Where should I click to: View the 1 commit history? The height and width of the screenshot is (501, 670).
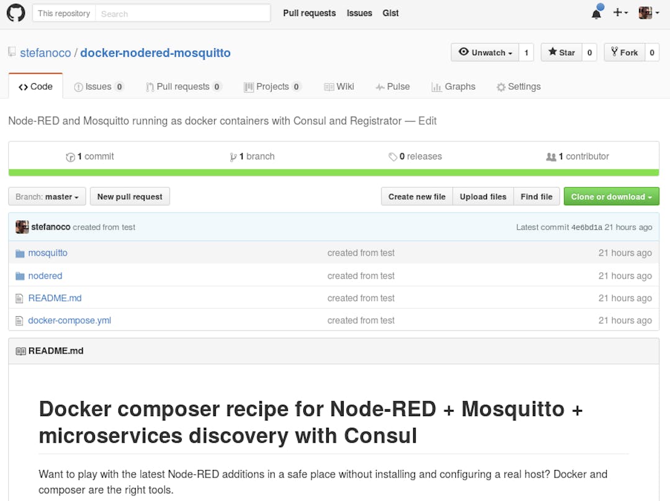(90, 156)
